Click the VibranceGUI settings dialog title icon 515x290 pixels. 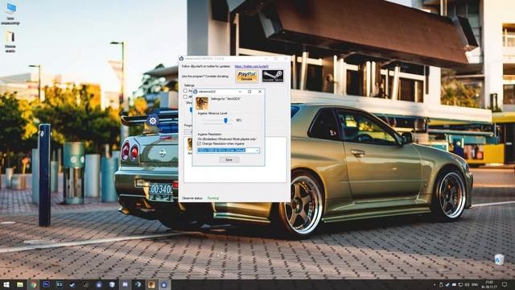(x=195, y=92)
